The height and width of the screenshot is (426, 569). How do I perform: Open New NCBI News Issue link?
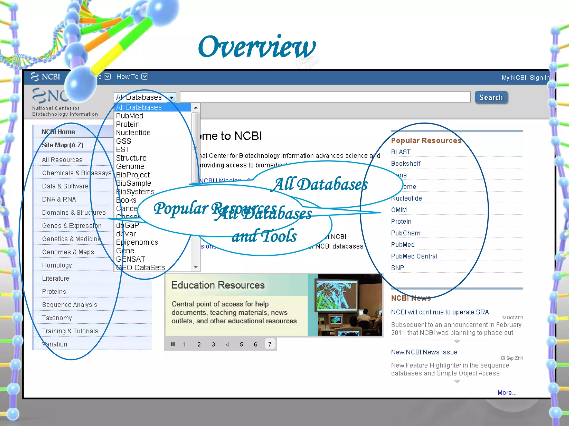pyautogui.click(x=424, y=352)
